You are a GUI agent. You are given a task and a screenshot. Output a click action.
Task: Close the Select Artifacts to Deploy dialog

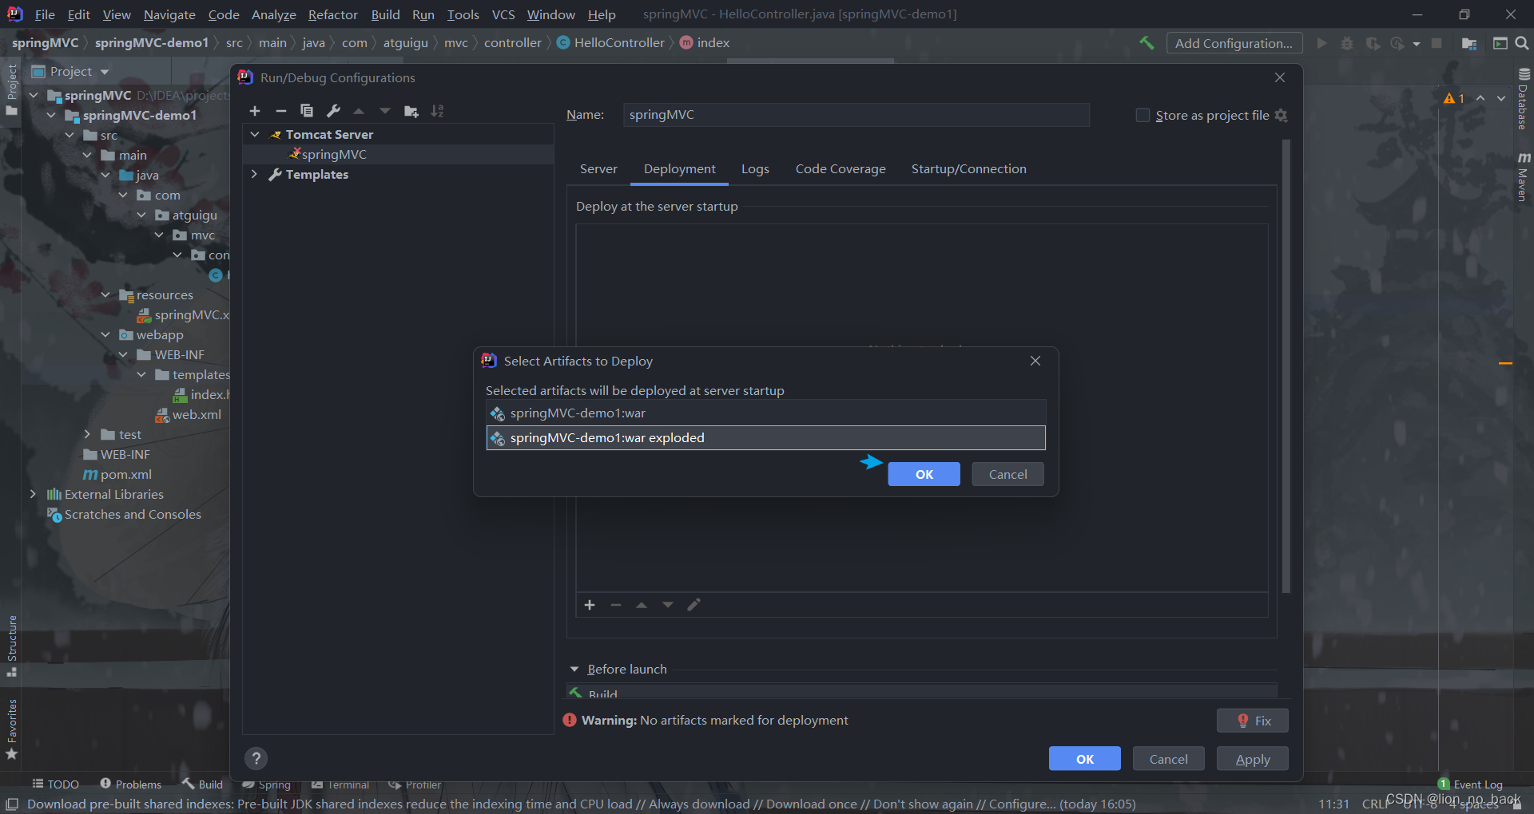pos(1035,361)
